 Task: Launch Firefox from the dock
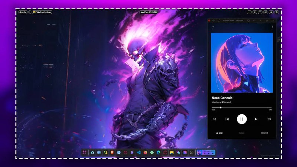[x=145, y=153]
